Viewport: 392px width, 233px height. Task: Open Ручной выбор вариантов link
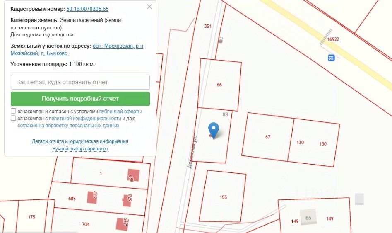pyautogui.click(x=80, y=149)
